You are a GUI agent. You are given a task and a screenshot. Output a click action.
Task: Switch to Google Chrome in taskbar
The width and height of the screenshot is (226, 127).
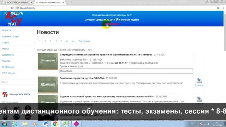(55, 124)
